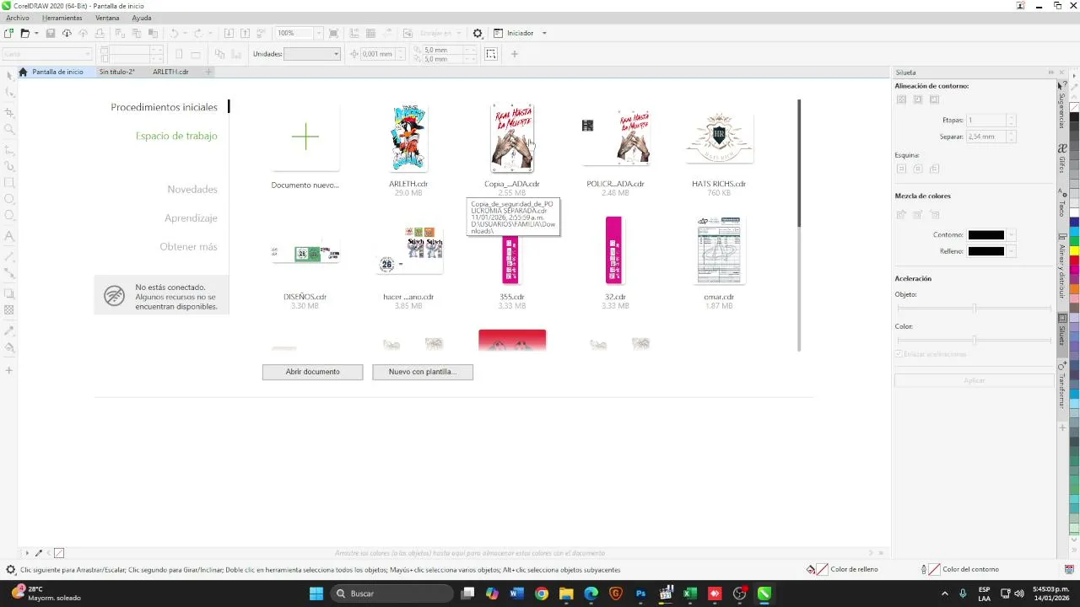
Task: Click the second contour alignment icon in Silueta
Action: pyautogui.click(x=918, y=99)
